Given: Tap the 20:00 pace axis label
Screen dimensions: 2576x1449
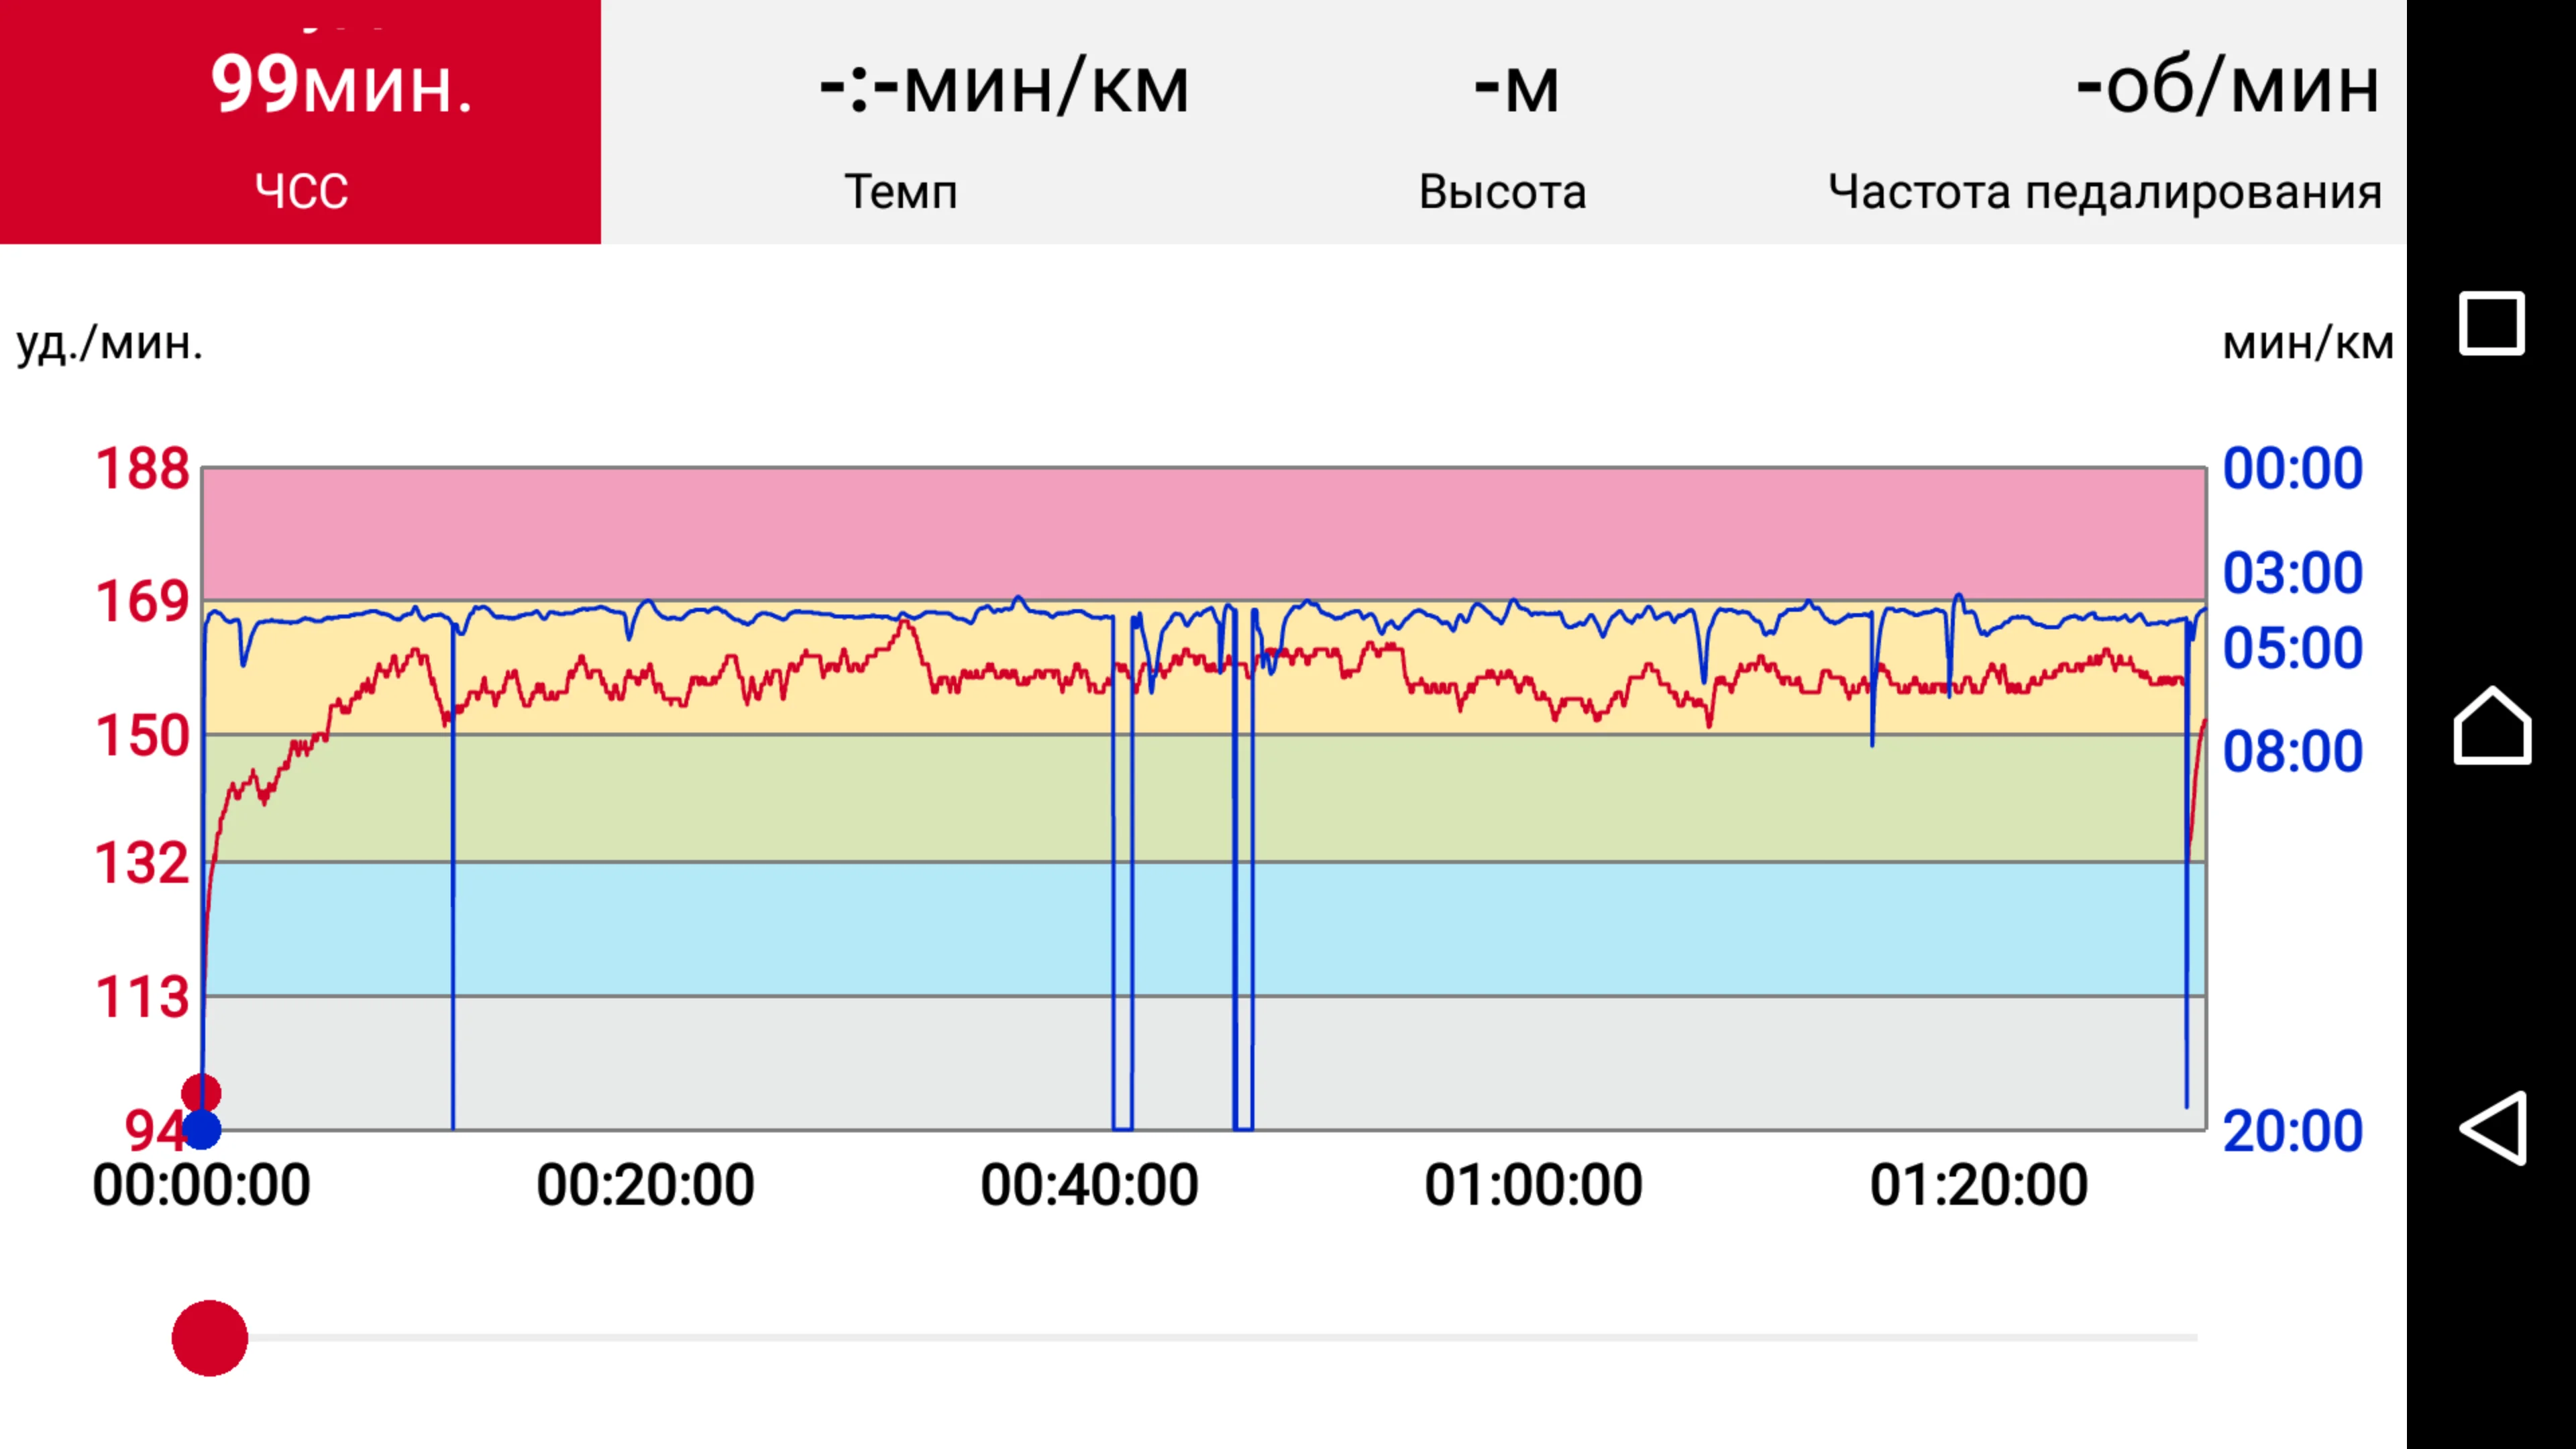Looking at the screenshot, I should [x=2292, y=1131].
